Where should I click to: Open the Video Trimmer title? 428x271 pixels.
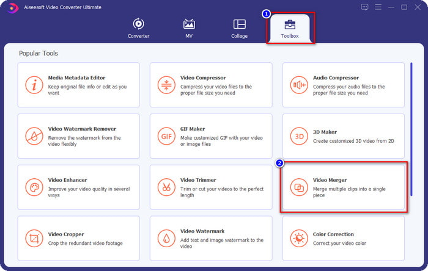click(x=198, y=180)
